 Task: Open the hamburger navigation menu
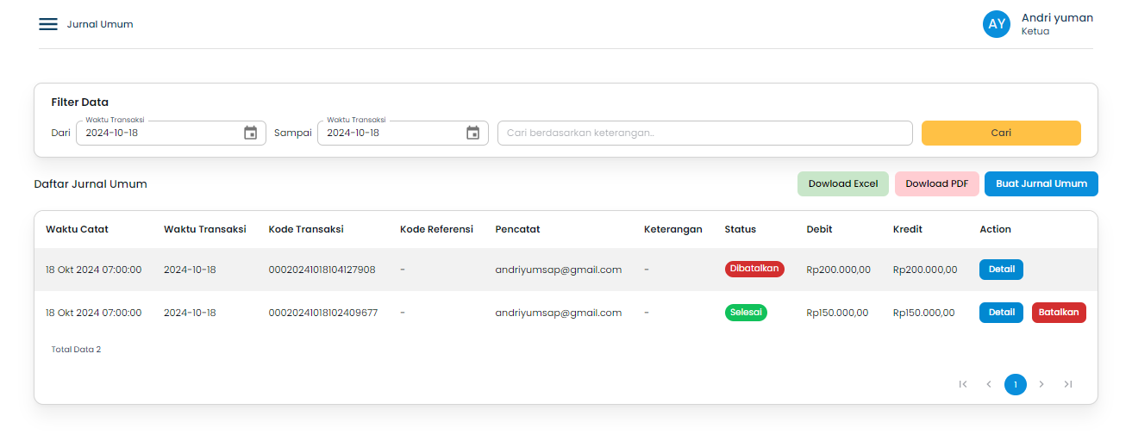48,24
